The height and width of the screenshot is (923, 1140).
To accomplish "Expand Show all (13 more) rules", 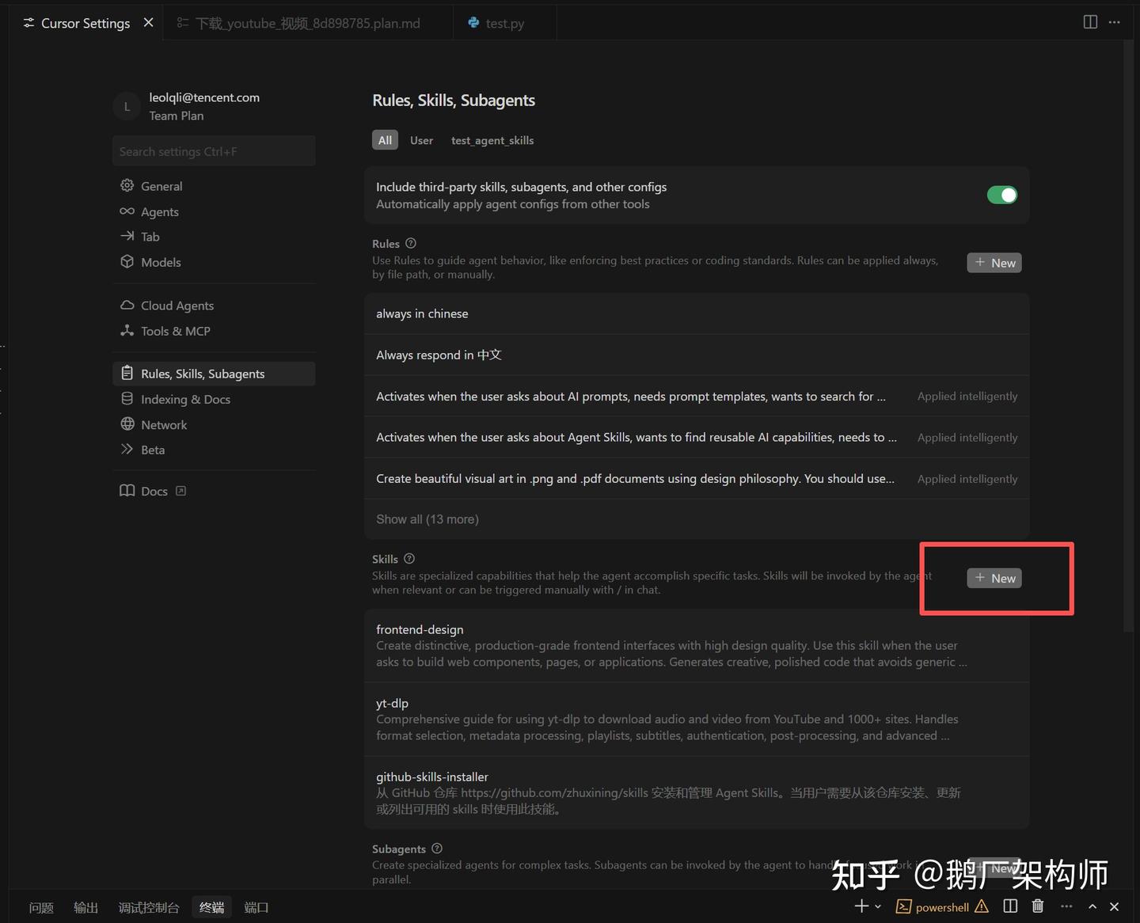I will [x=427, y=519].
